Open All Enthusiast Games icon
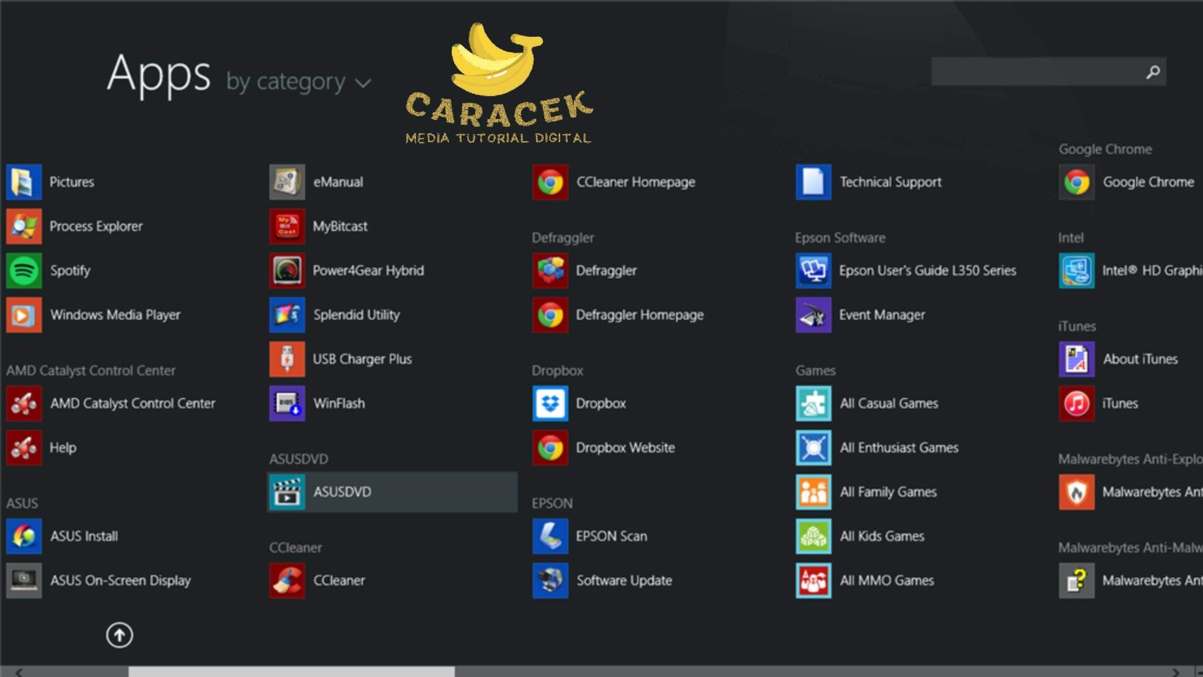The width and height of the screenshot is (1203, 677). 813,448
